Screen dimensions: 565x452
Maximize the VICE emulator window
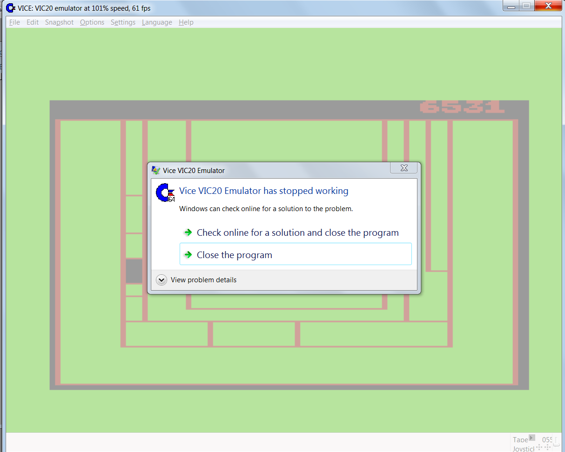click(x=526, y=6)
